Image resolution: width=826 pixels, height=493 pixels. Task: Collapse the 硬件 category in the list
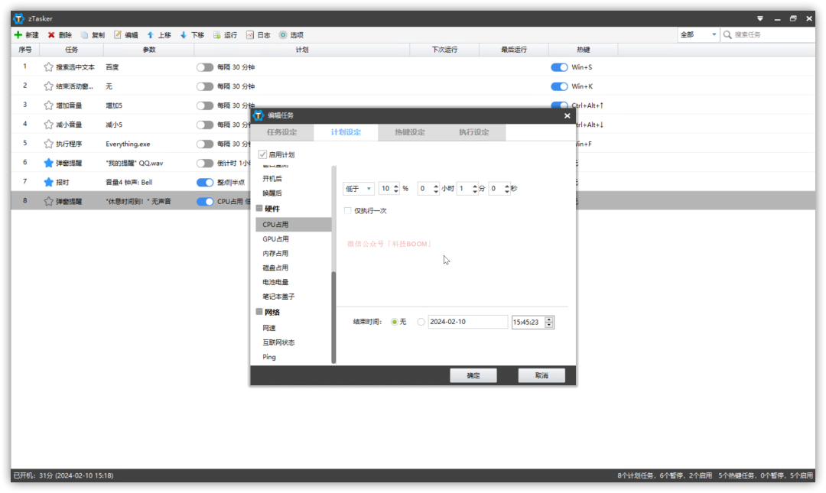[259, 208]
